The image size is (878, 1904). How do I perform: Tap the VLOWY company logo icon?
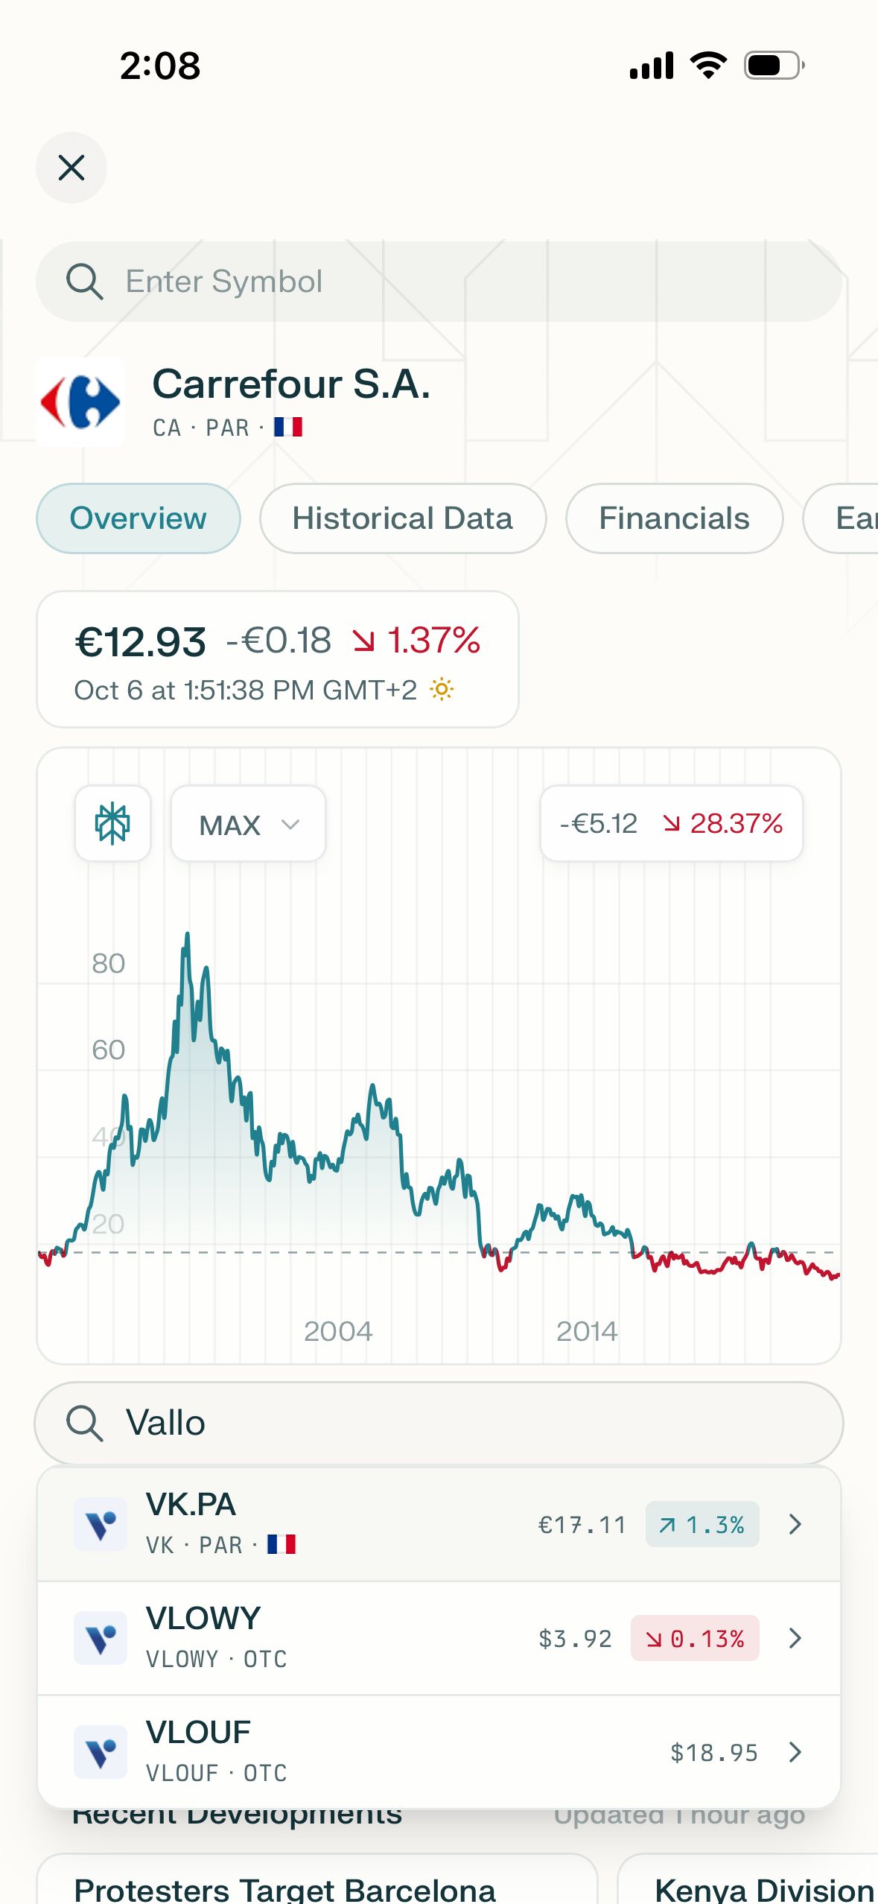tap(101, 1638)
